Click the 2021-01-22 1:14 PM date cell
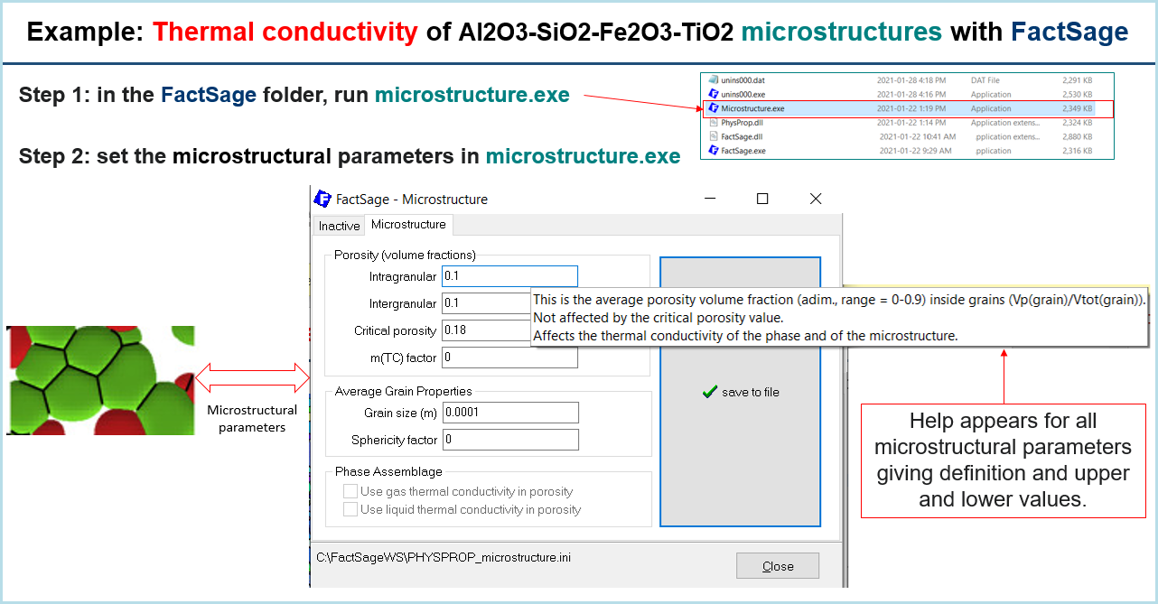 (x=911, y=122)
